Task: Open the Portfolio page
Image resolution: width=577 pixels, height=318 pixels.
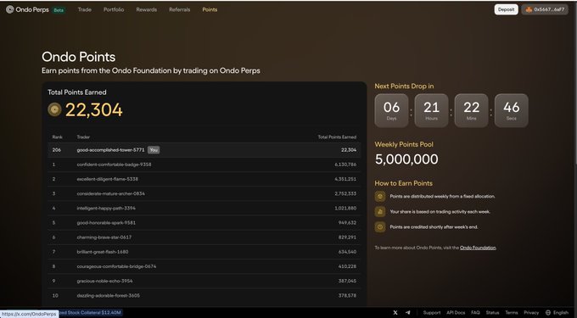Action: click(114, 9)
